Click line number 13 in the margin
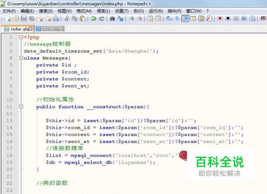This screenshot has width=267, height=194. pyautogui.click(x=10, y=121)
